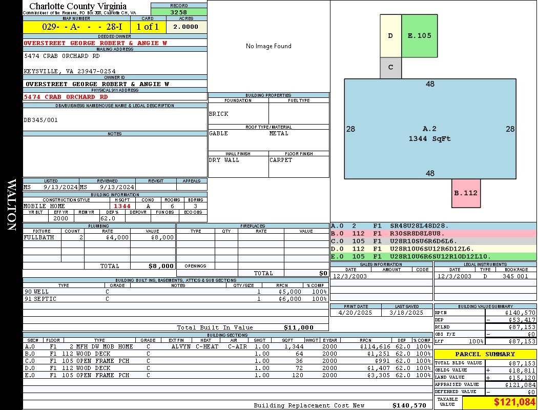Select the A.0 sketch vector legend row
Screen dimensions: 538x410
click(433, 226)
